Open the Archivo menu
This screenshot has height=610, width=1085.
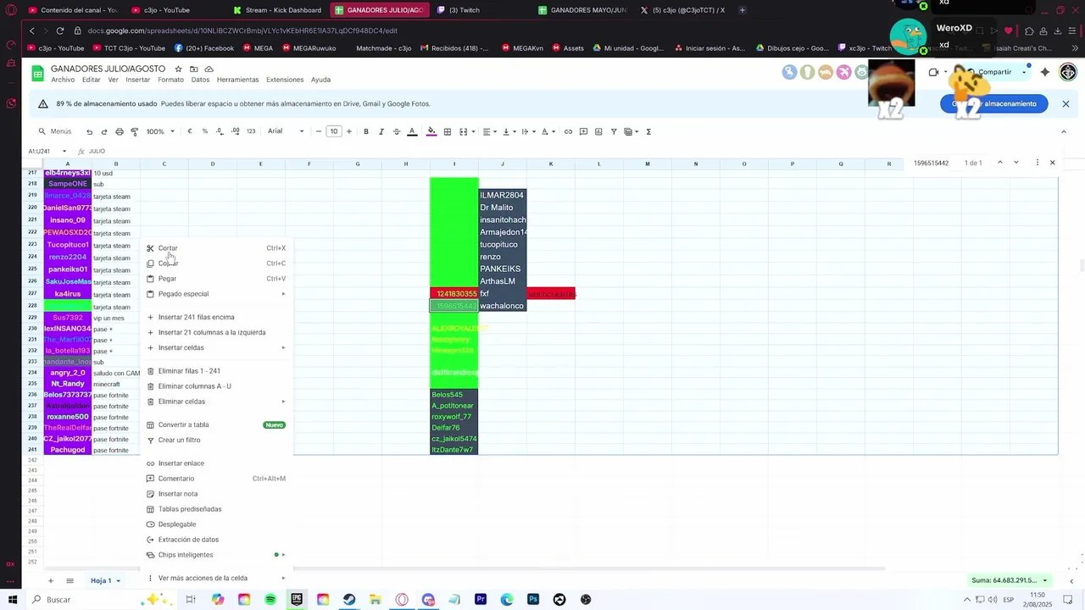[x=63, y=80]
